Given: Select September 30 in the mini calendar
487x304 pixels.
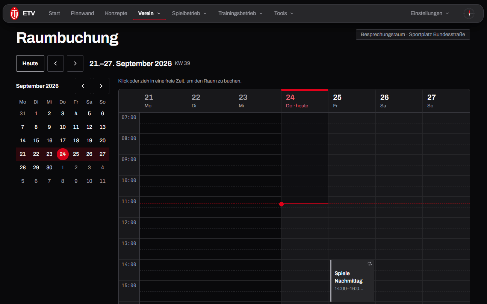Looking at the screenshot, I should click(49, 168).
